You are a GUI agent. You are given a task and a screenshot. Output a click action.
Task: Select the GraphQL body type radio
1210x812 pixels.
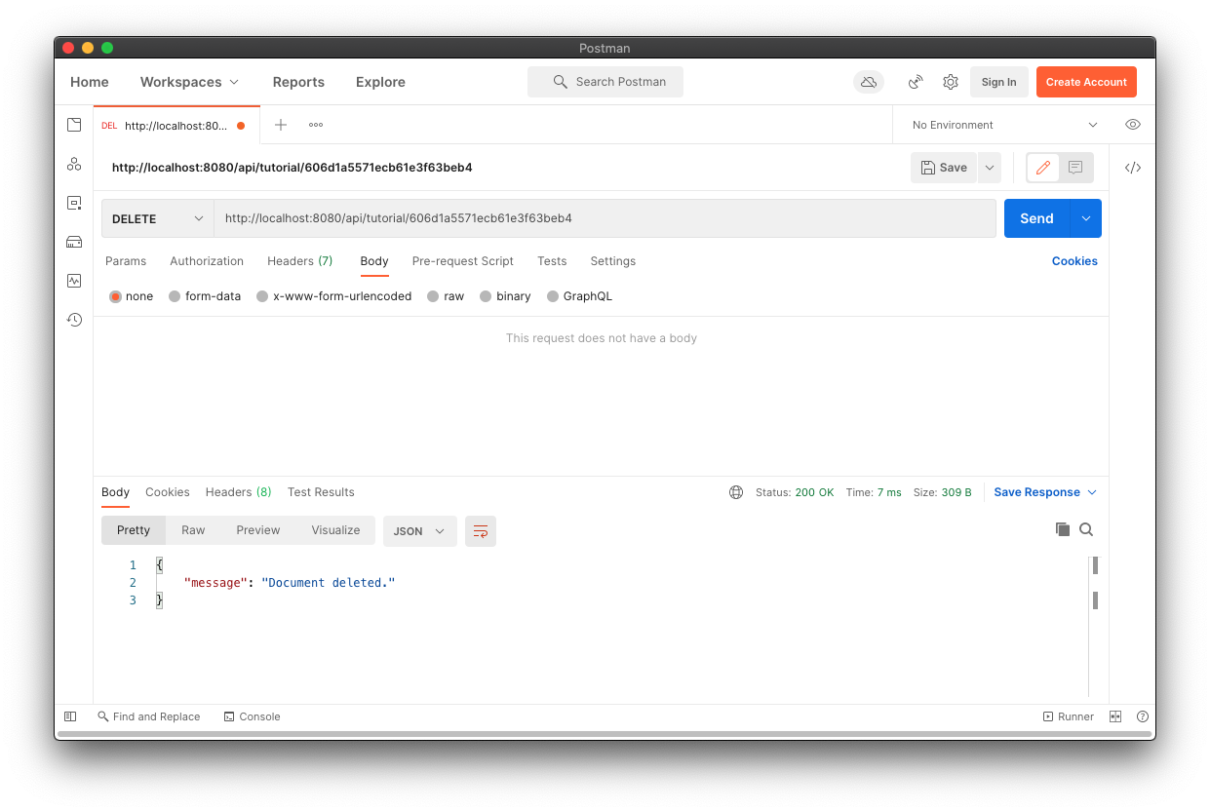coord(553,296)
